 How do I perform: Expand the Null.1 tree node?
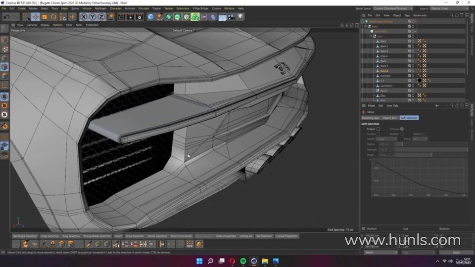click(x=374, y=90)
